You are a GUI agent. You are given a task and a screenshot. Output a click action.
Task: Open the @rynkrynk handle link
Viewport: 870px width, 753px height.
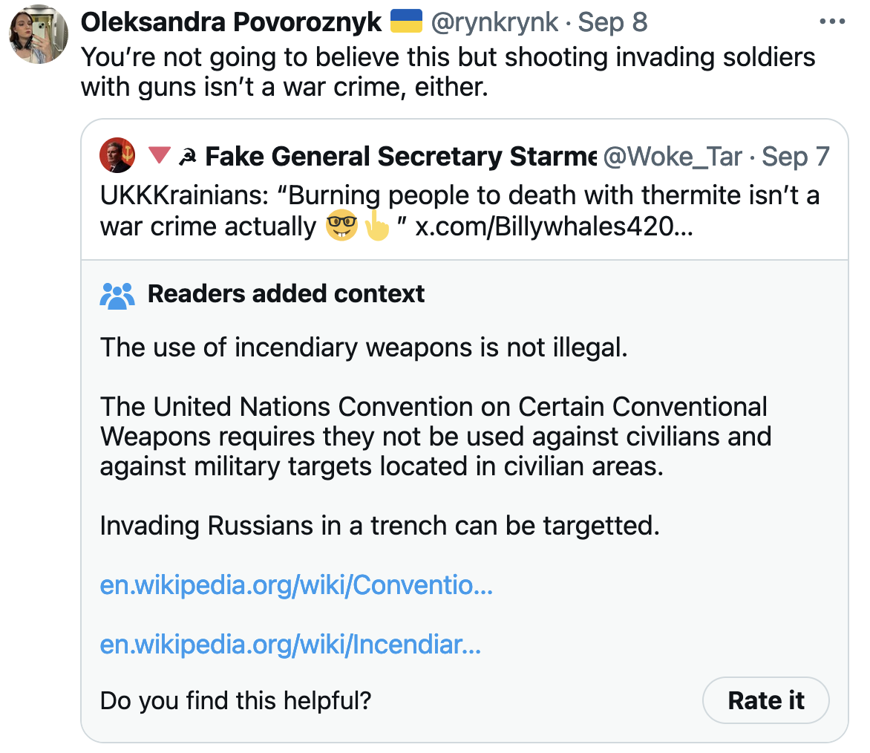pyautogui.click(x=494, y=22)
